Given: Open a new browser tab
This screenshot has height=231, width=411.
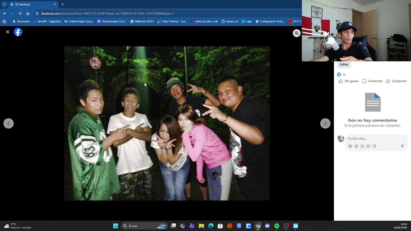Looking at the screenshot, I should [x=62, y=4].
